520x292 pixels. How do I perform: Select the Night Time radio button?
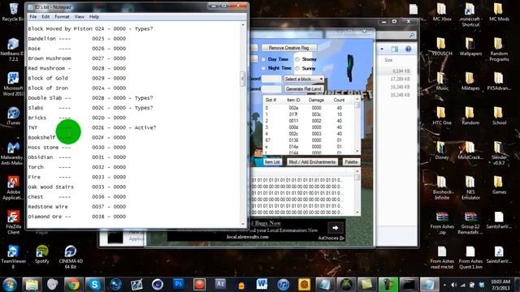[263, 68]
